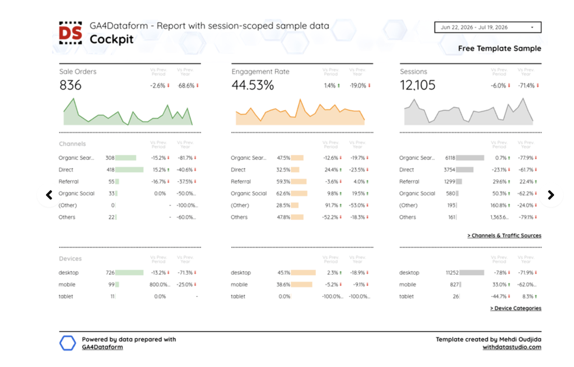
Task: Open the Device Categories link
Action: [516, 308]
